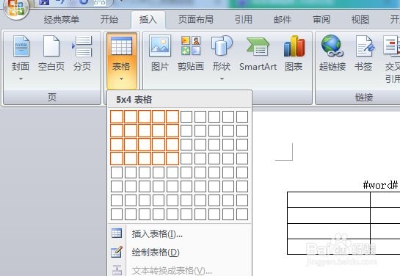
Task: Switch to the 审阅 tab
Action: [321, 20]
